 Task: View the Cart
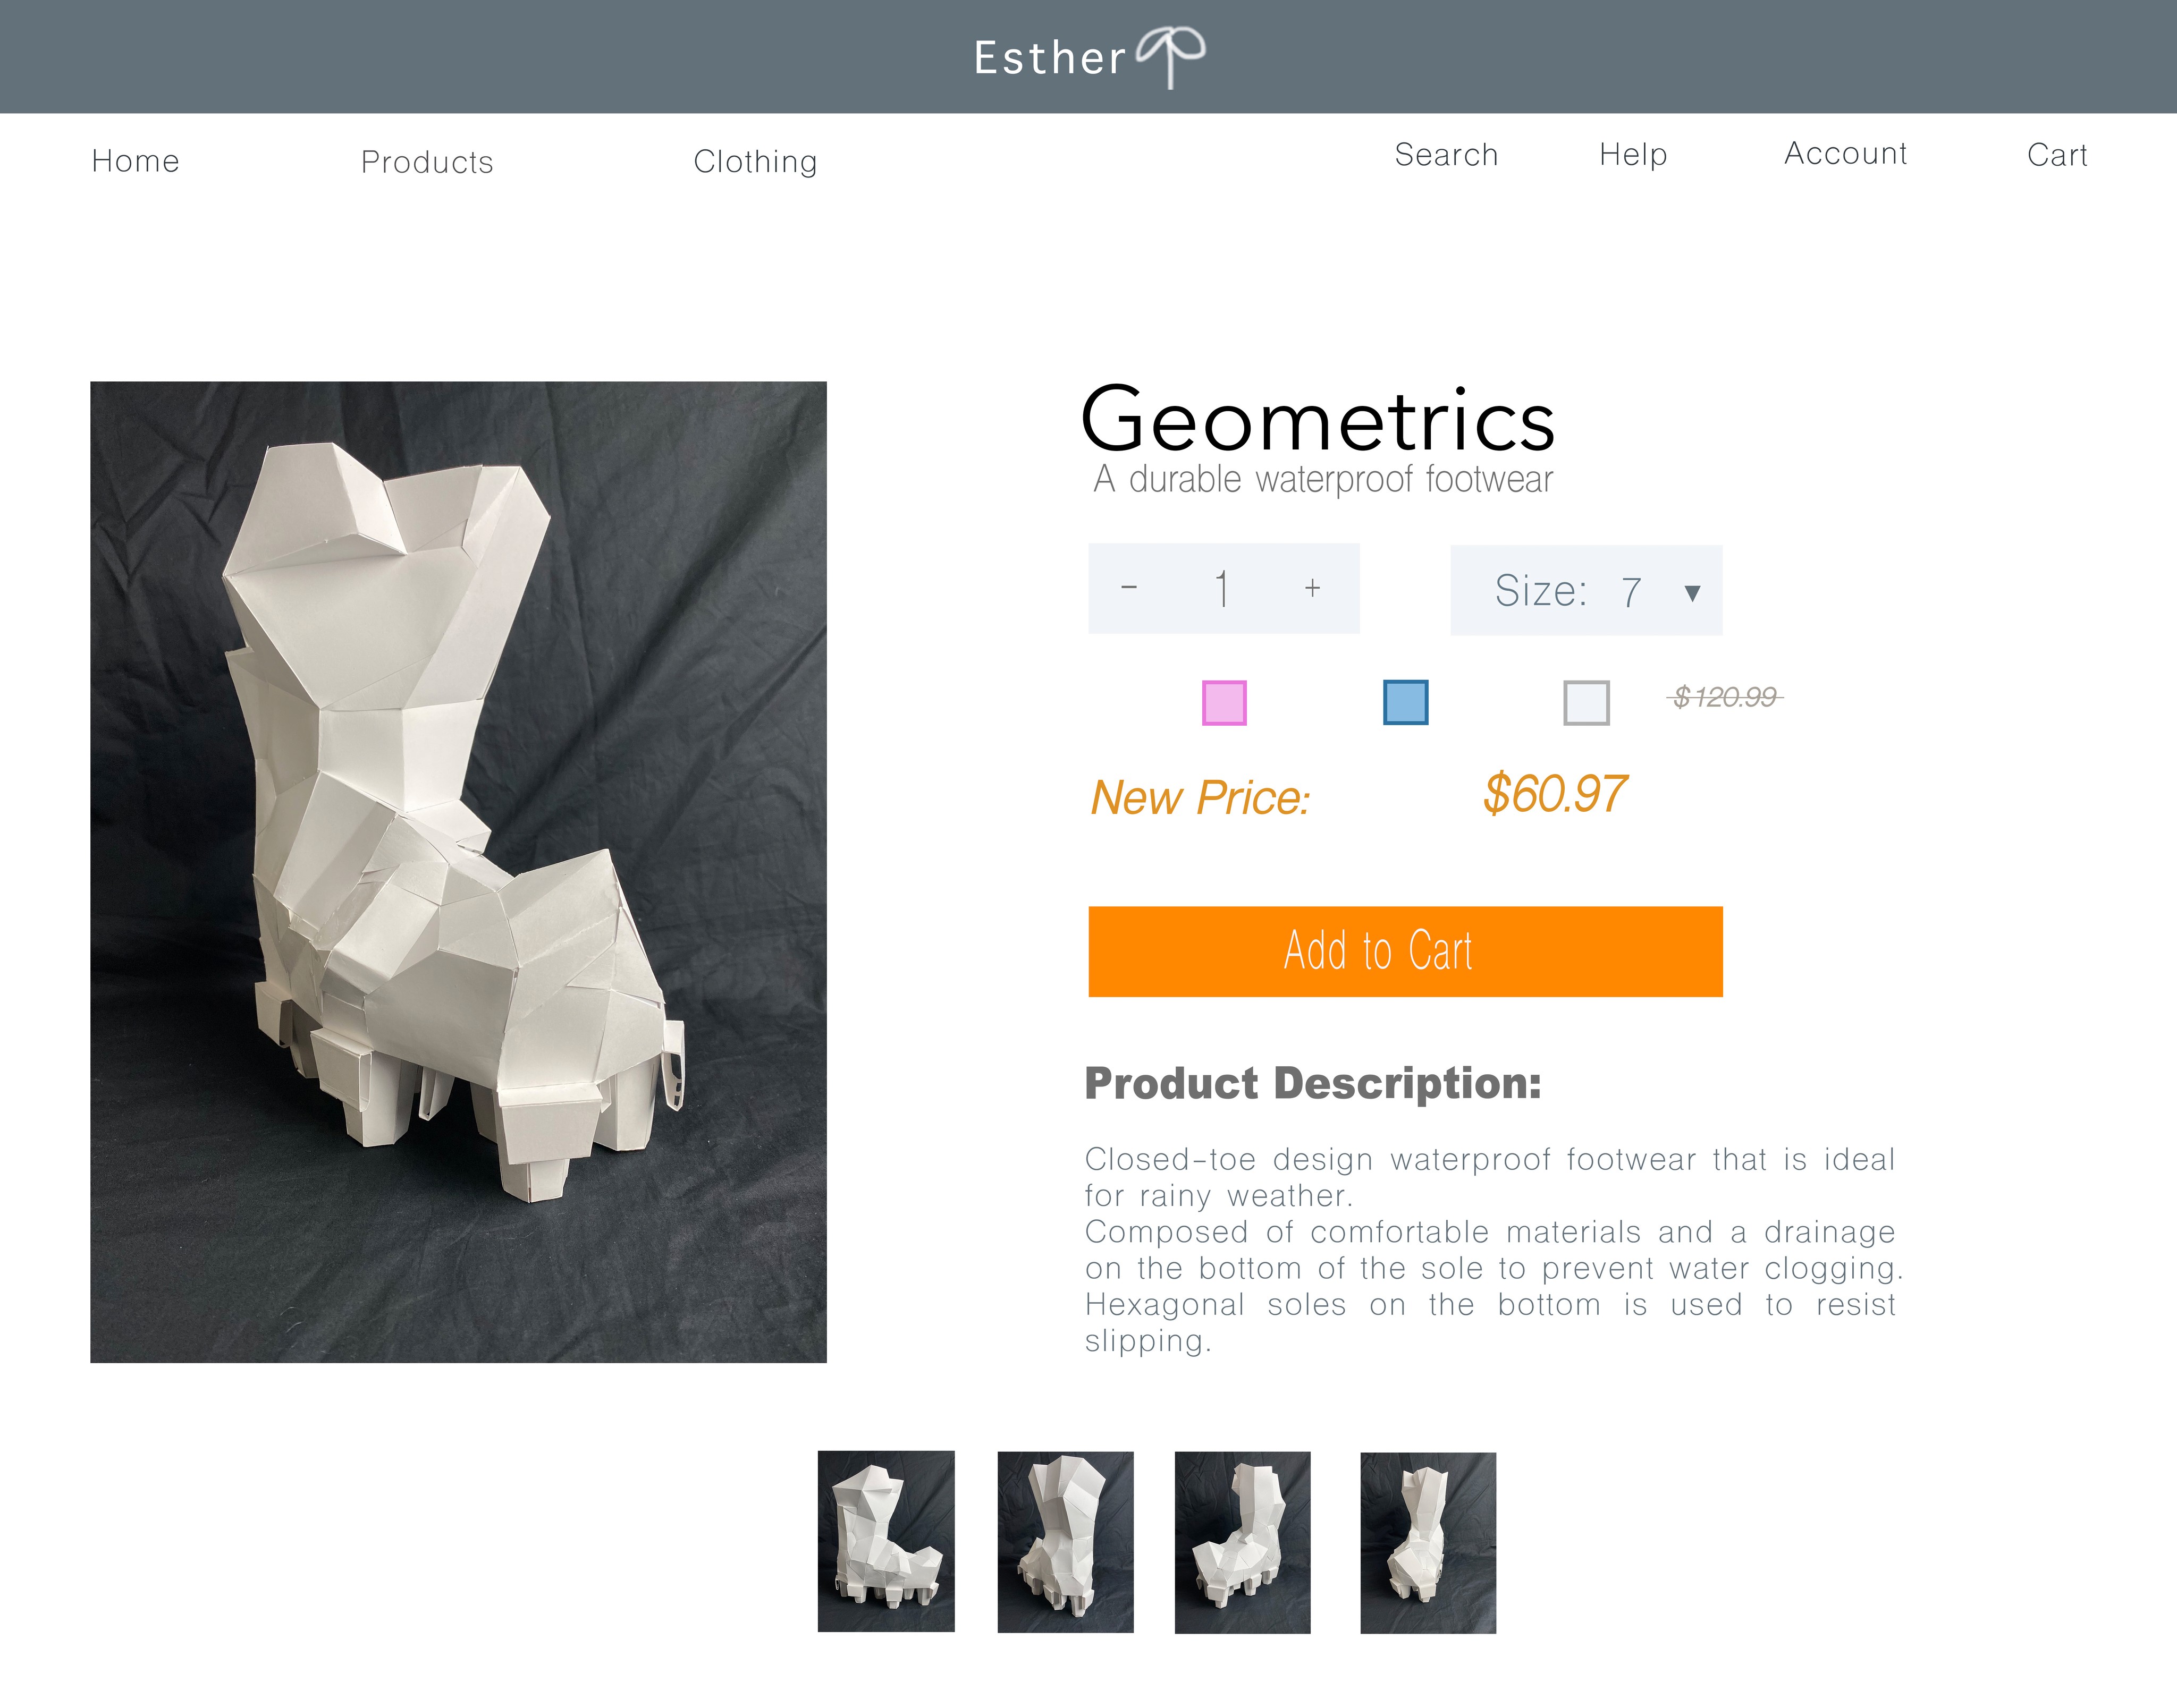(x=2057, y=155)
